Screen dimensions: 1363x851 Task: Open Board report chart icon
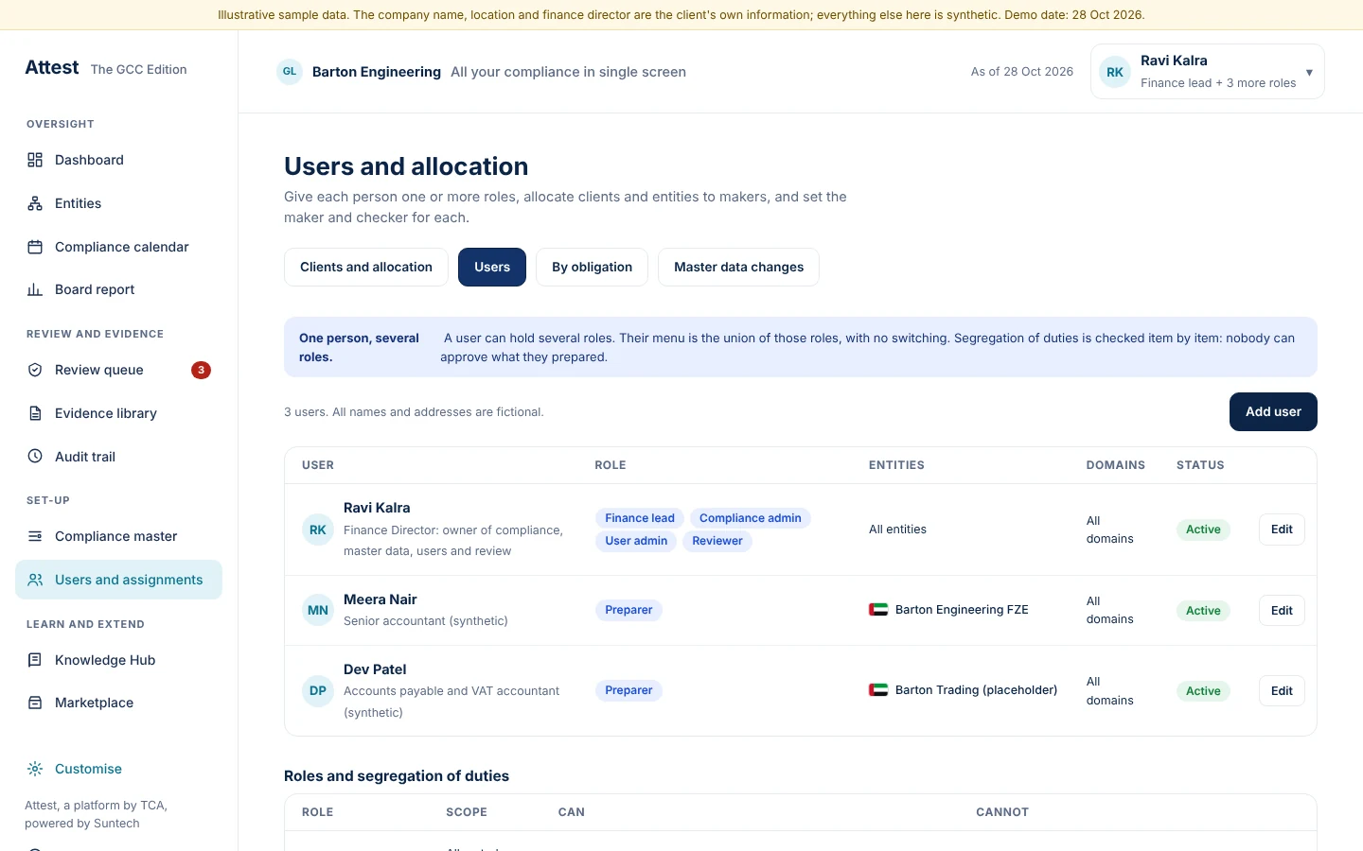coord(35,289)
